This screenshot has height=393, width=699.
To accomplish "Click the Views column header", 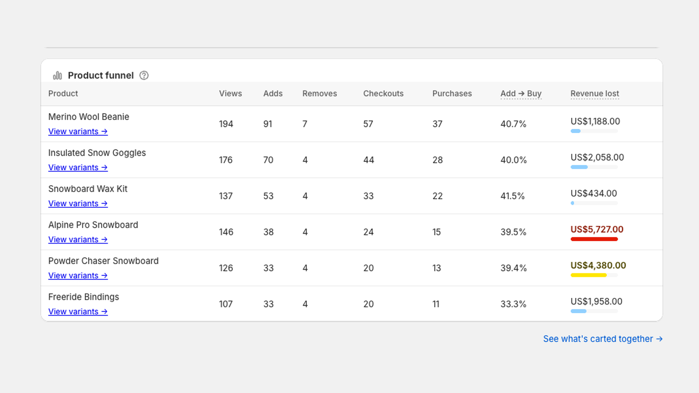I will [x=230, y=93].
